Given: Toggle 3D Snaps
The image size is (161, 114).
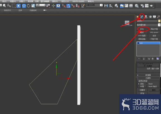Looking at the screenshot, I should click(x=64, y=6).
